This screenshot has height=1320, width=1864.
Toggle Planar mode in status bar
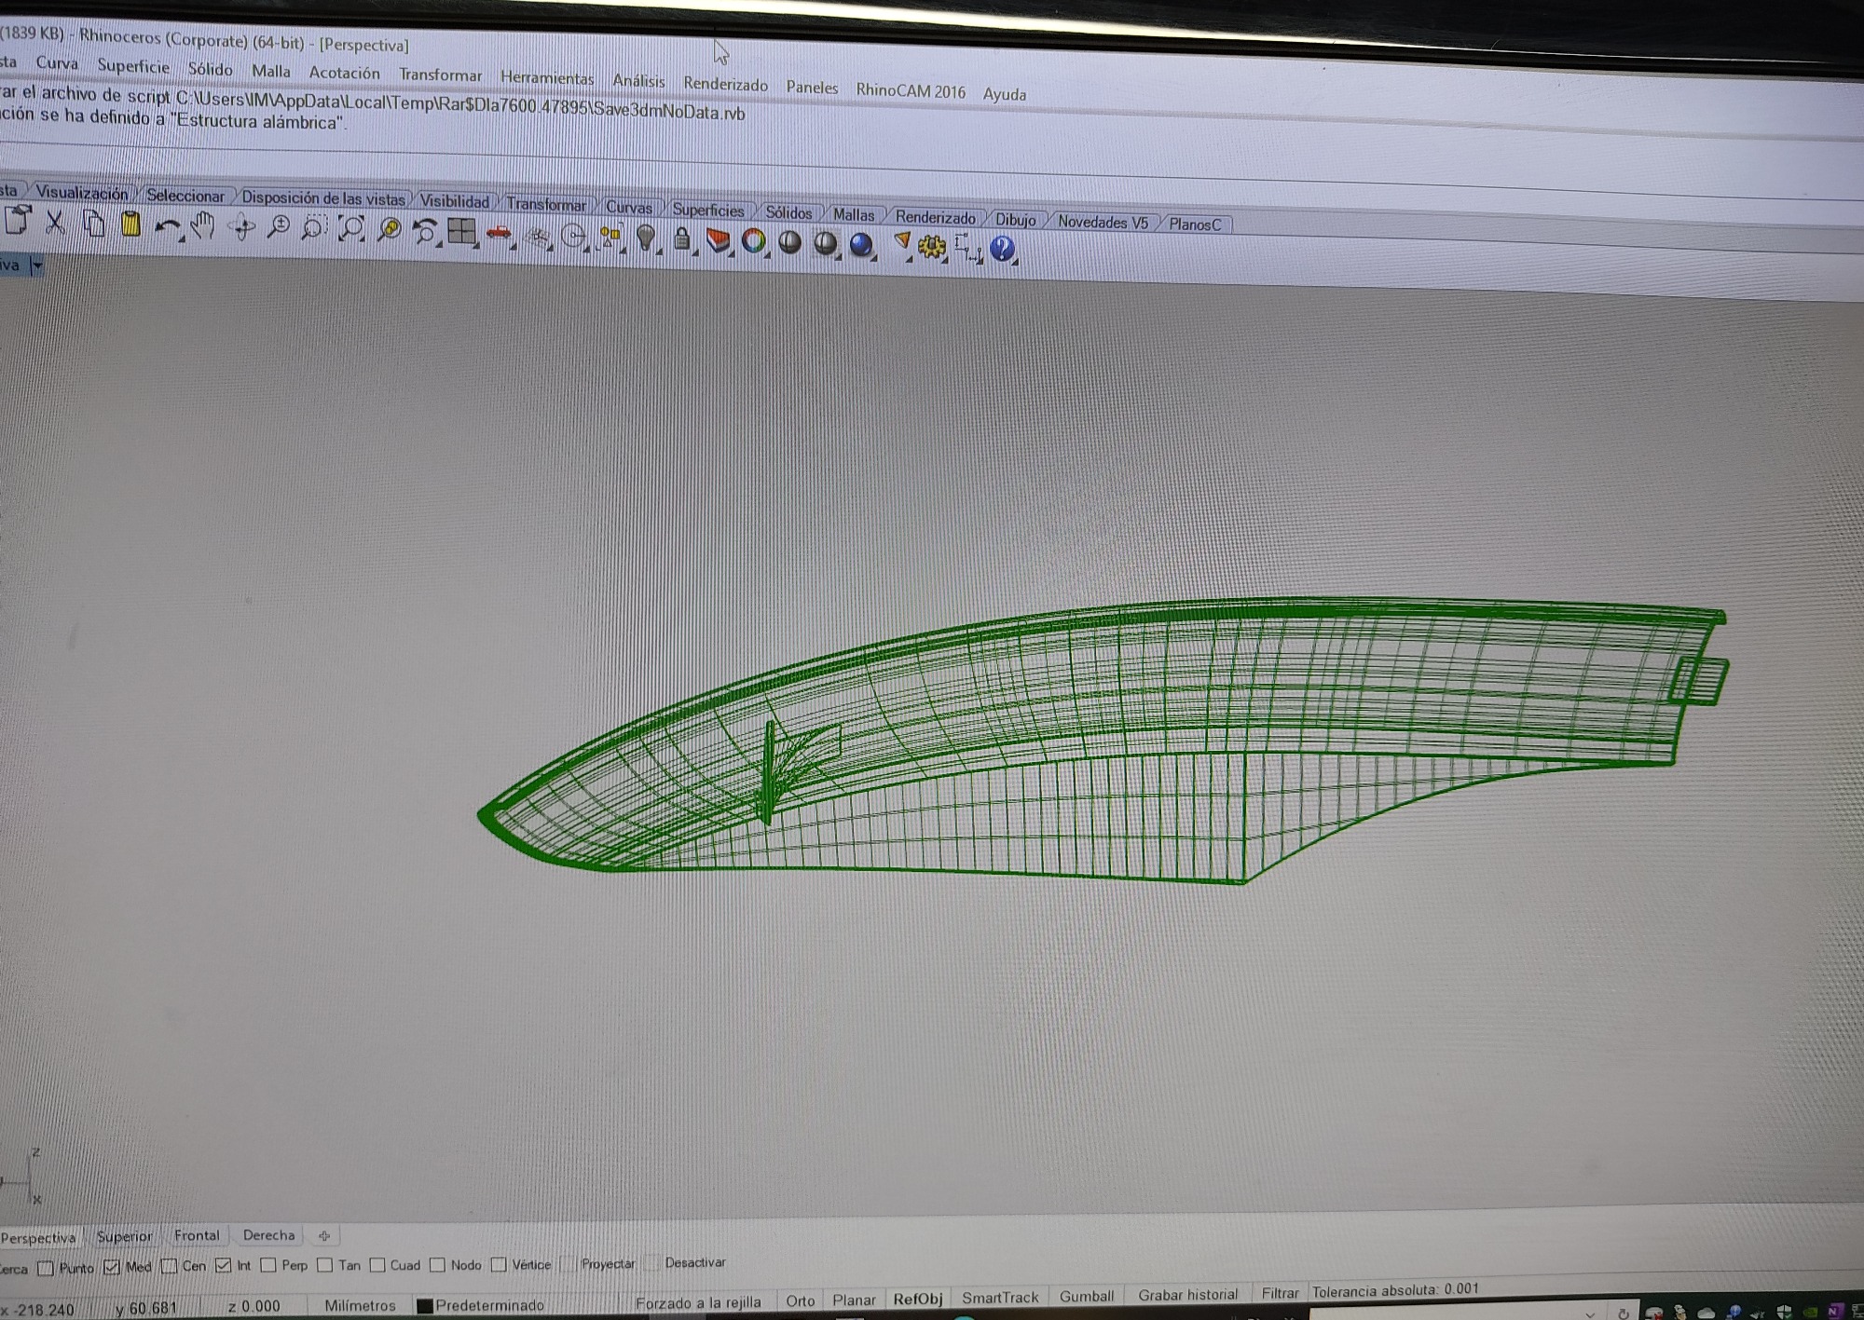coord(854,1300)
